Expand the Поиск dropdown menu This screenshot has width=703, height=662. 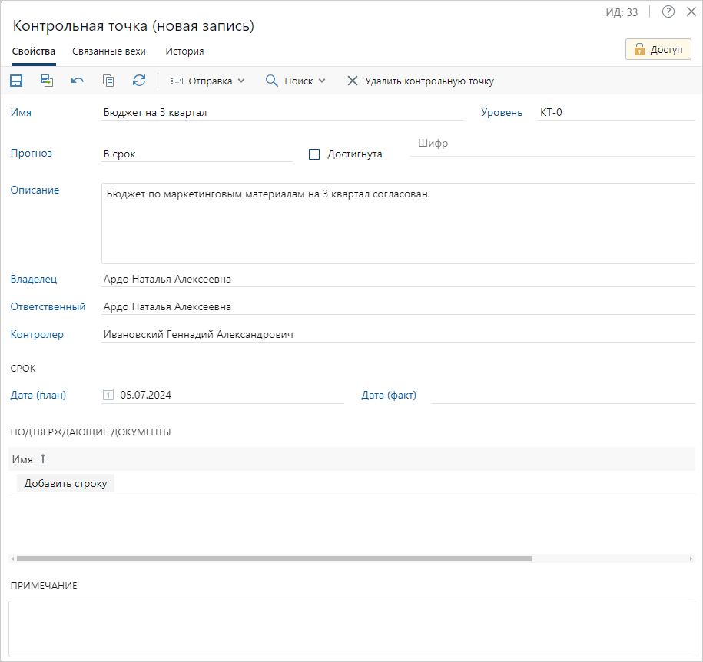(296, 81)
